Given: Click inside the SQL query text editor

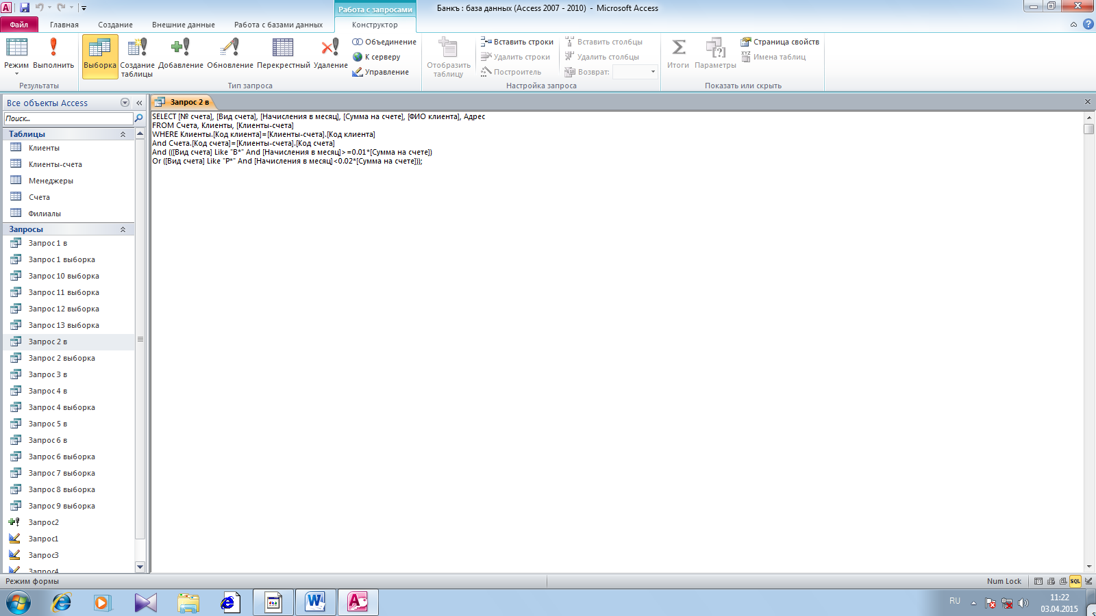Looking at the screenshot, I should click(616, 342).
